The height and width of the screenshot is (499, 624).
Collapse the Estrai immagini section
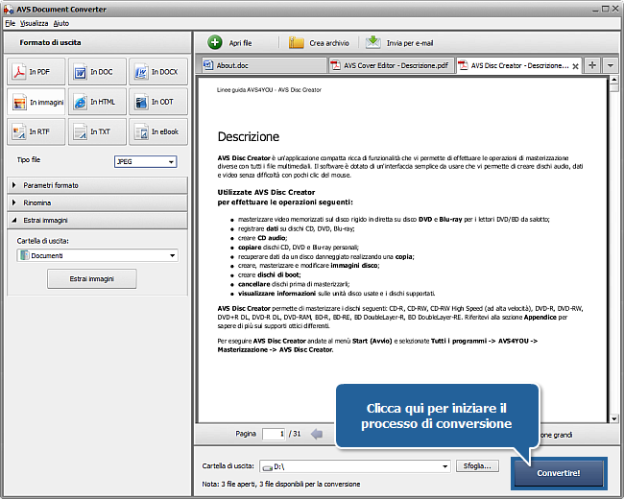tap(97, 221)
